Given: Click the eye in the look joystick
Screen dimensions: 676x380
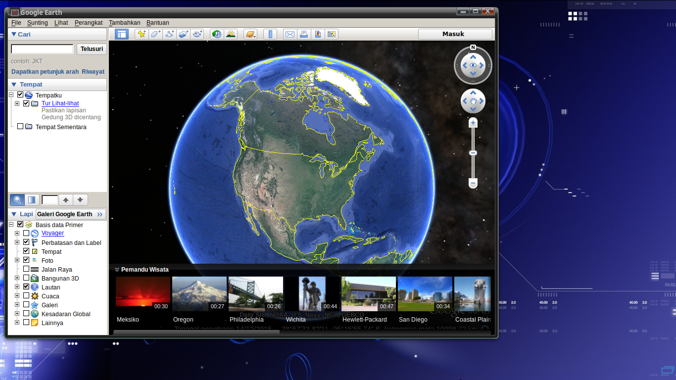Looking at the screenshot, I should click(x=473, y=65).
